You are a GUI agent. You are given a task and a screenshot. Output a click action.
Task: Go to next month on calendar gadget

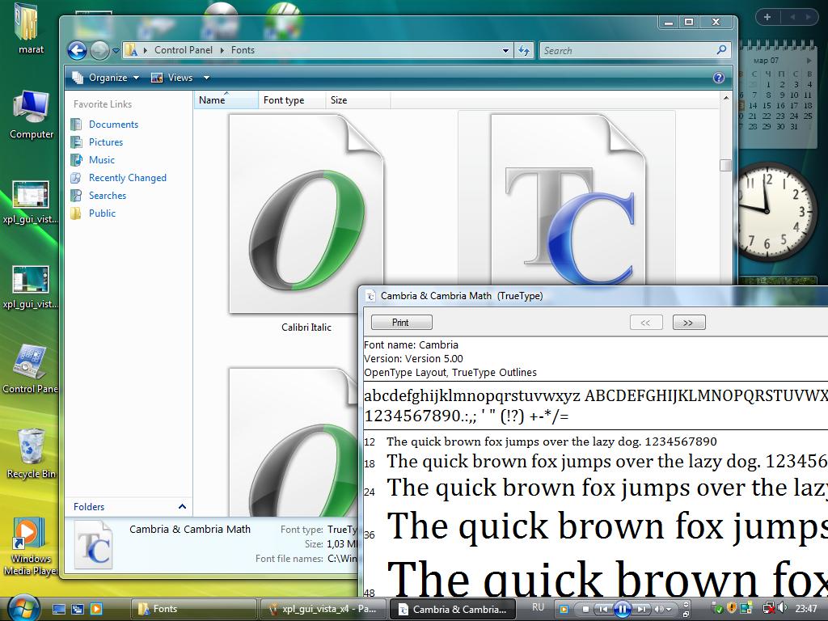(x=809, y=61)
